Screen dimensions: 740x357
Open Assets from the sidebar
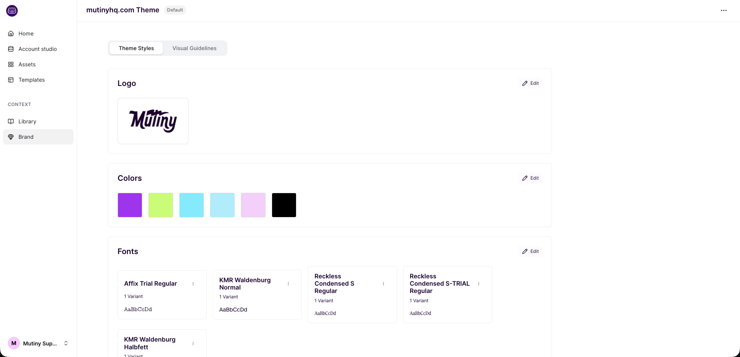tap(38, 64)
